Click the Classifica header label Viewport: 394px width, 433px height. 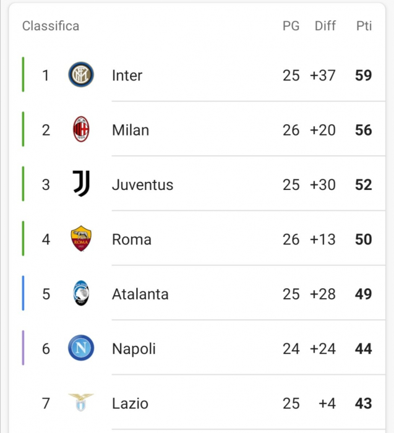(51, 26)
